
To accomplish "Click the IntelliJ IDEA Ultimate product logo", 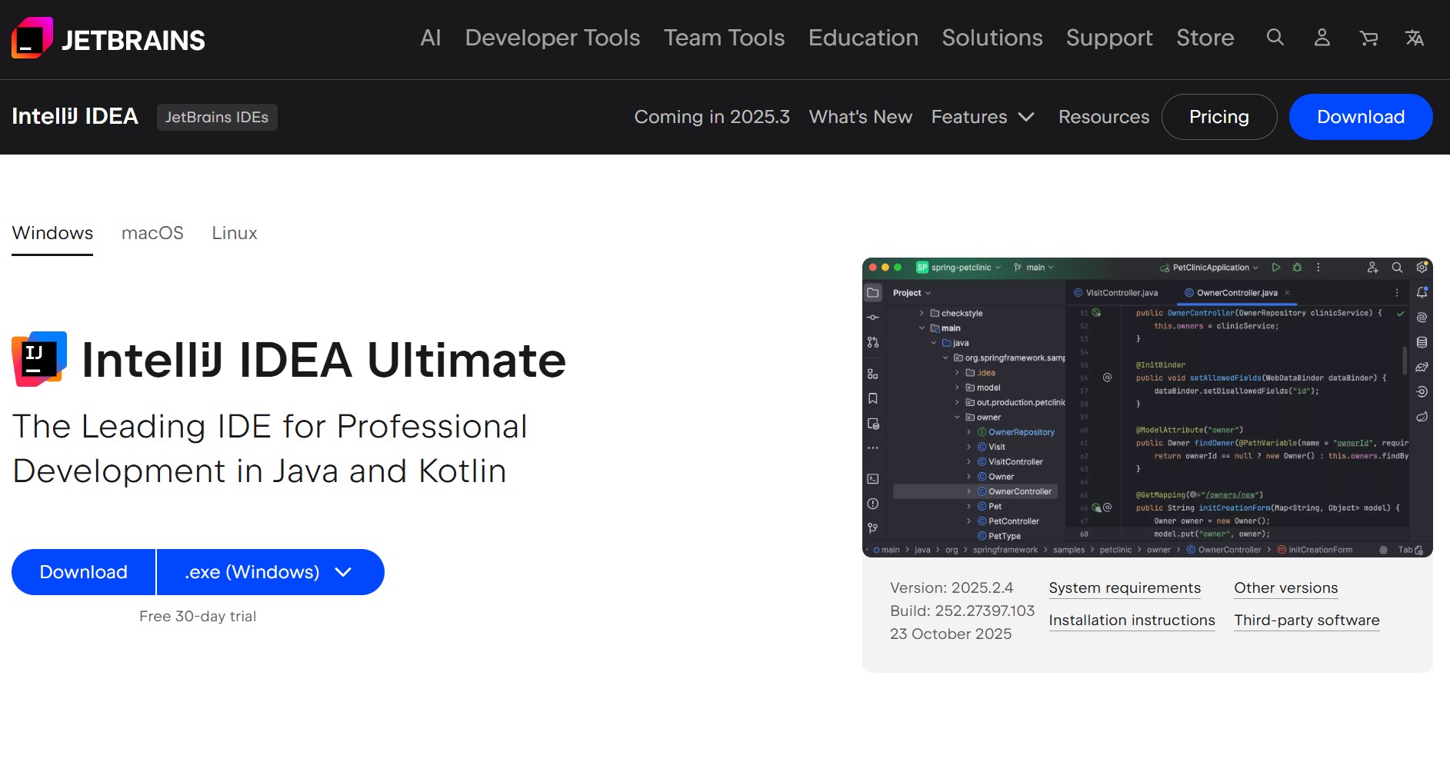I will pos(39,359).
